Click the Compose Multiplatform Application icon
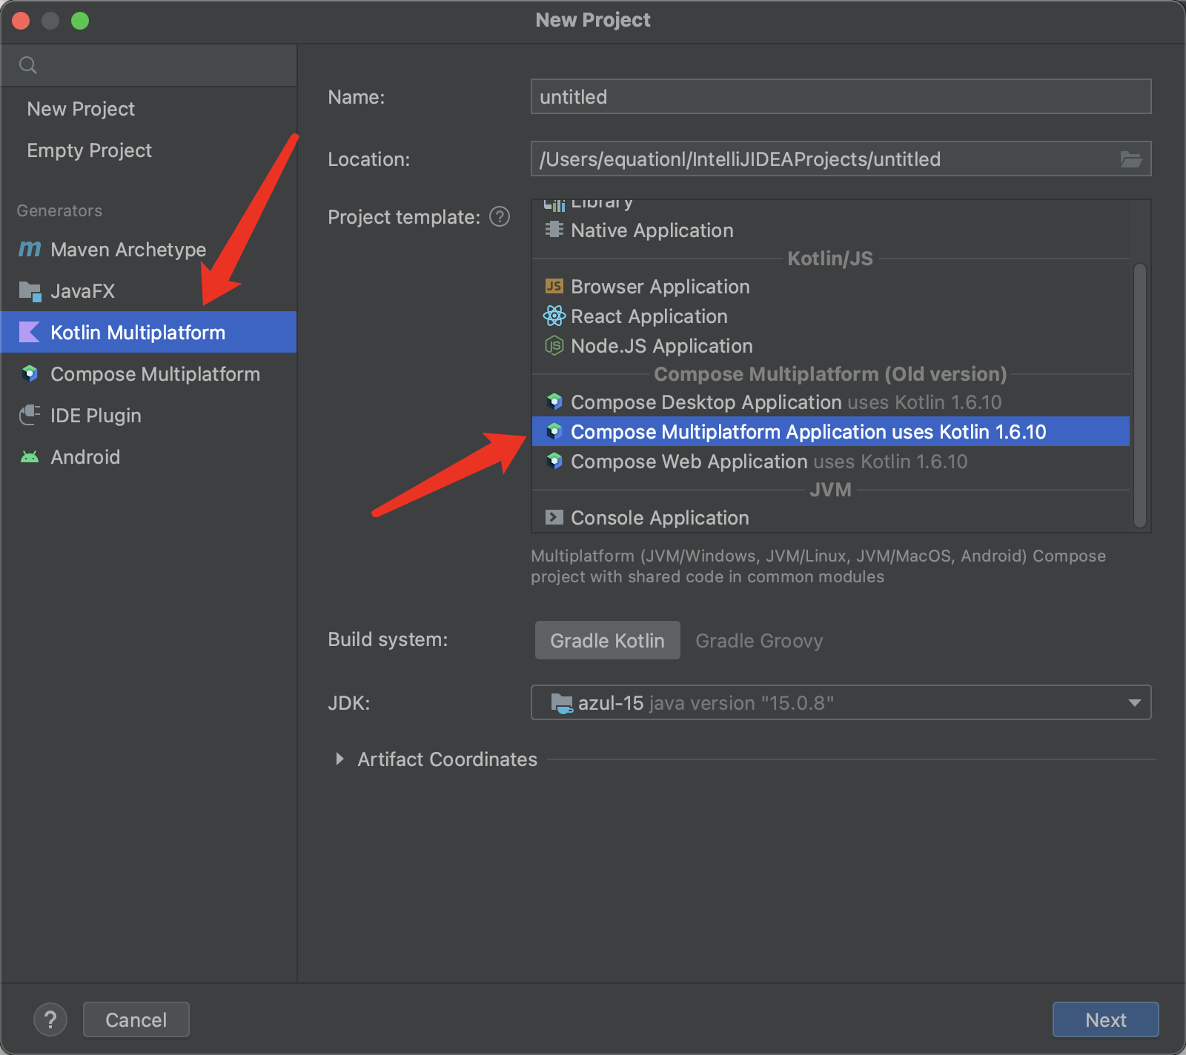 [554, 431]
